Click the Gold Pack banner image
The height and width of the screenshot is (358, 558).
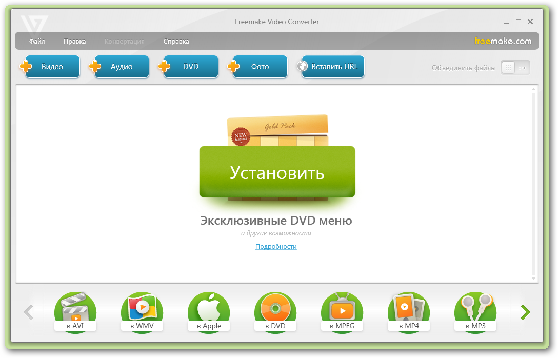(x=277, y=130)
